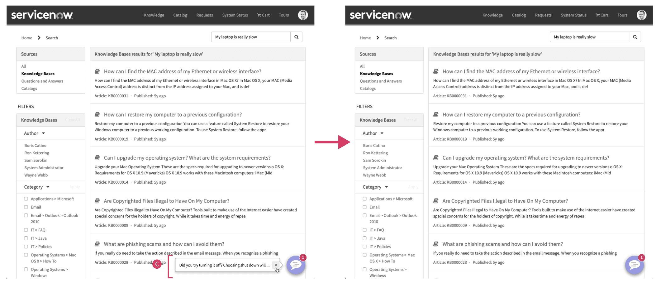Select 'Knowledge Bases' source in right screenshot
Viewport: 661px width, 293px height.
click(x=376, y=74)
